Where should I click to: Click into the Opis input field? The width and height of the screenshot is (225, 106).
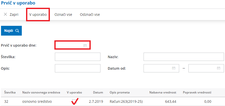tap(78, 68)
